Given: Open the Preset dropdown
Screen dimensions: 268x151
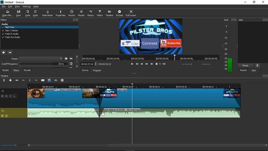Looking at the screenshot, I should (x=41, y=59).
